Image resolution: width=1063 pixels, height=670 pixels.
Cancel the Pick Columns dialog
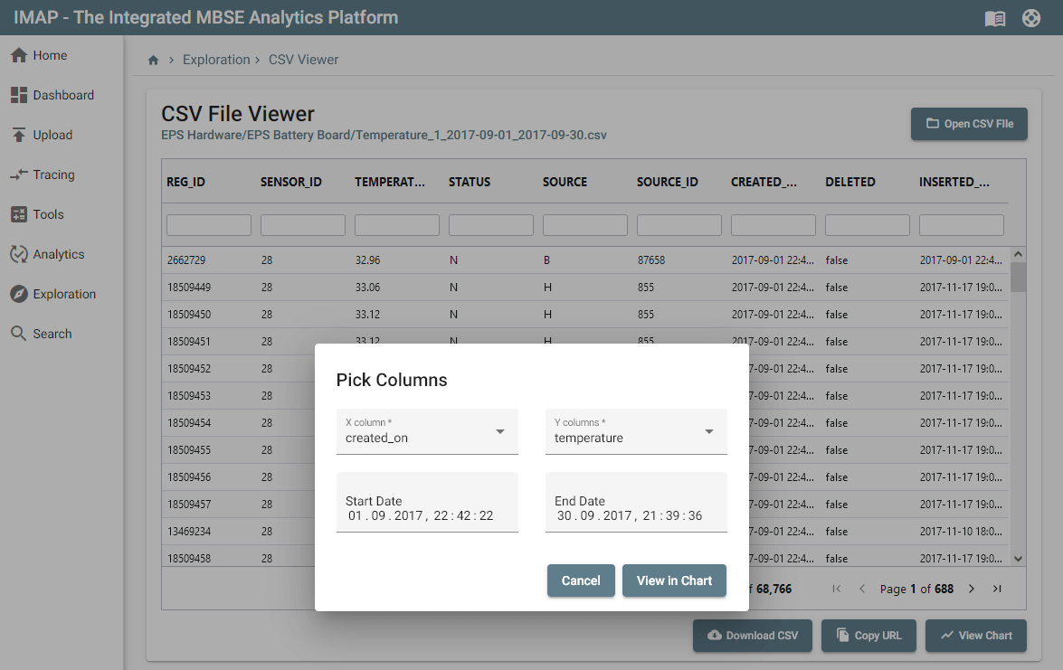581,580
